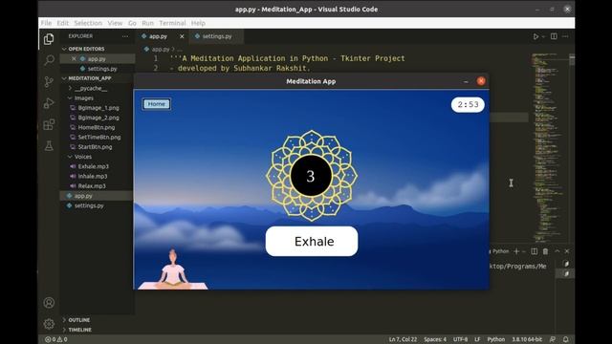Expand the Timeline section
The image size is (612, 344).
point(64,330)
